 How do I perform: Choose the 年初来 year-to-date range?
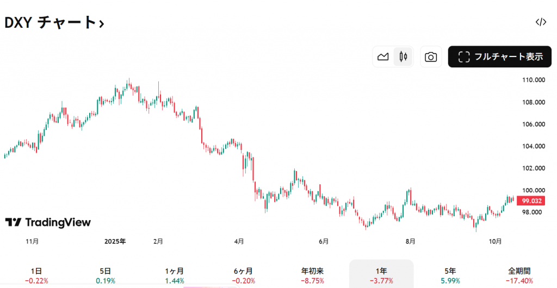click(312, 275)
